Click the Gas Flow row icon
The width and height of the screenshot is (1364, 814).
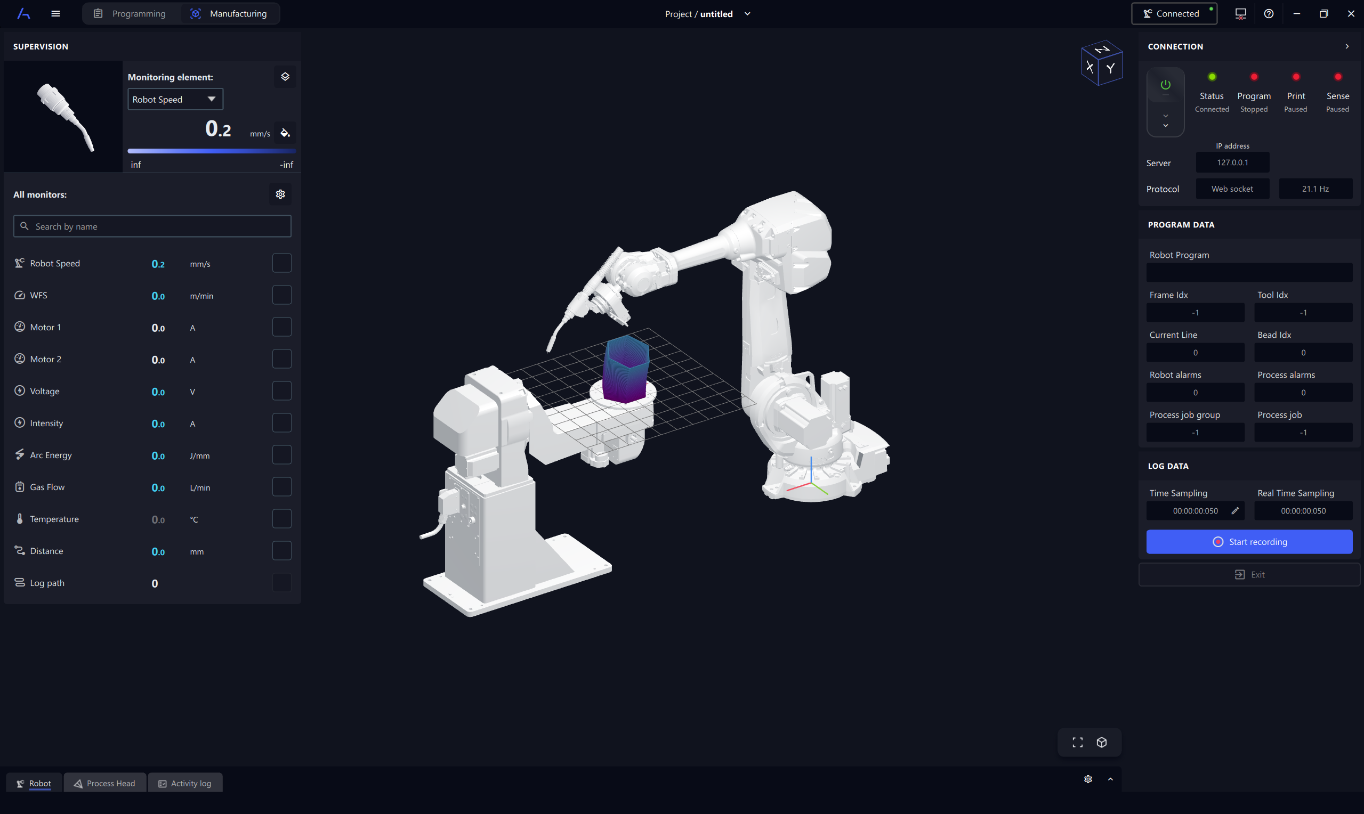tap(20, 487)
